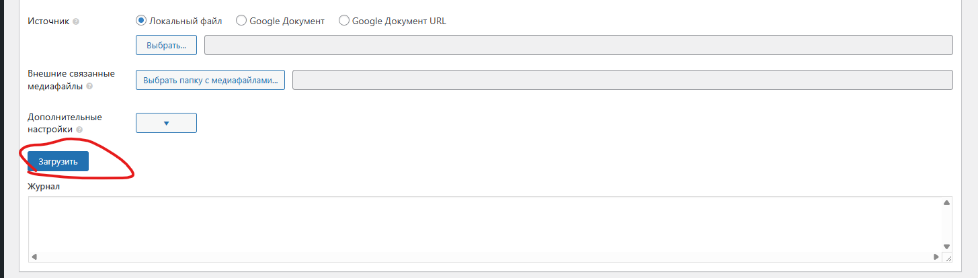Click the Журнал right scroll arrow
This screenshot has height=278, width=978.
(936, 257)
